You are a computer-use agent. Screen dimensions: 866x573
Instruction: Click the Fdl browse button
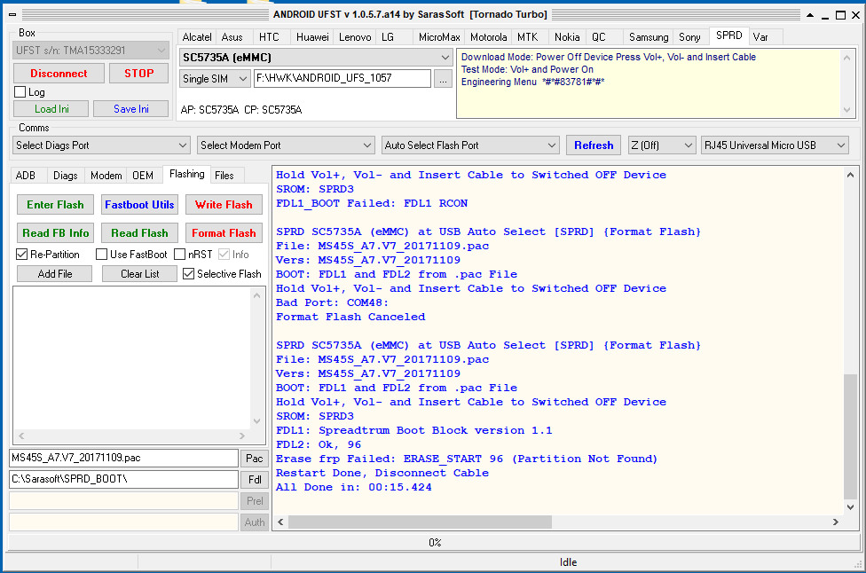coord(254,480)
